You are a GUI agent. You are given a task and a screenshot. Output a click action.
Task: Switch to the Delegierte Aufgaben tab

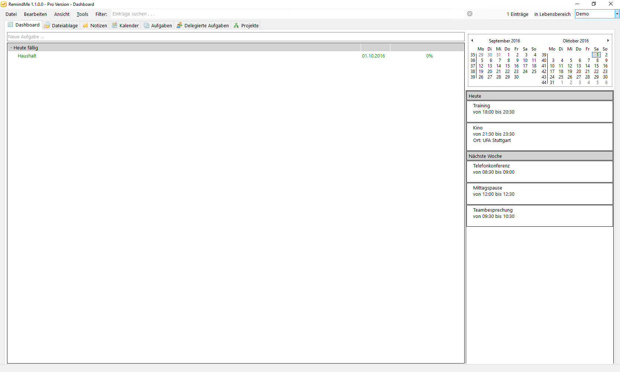coord(203,25)
